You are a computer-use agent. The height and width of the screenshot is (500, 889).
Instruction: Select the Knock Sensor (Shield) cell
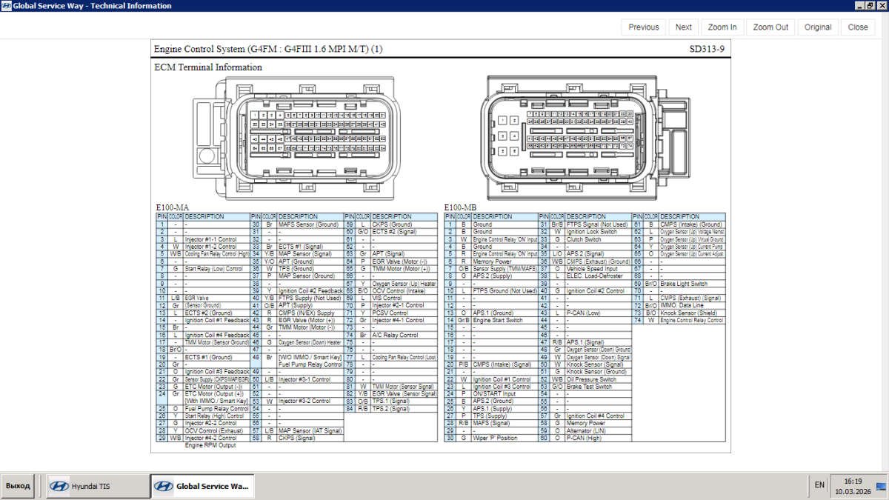coord(692,313)
